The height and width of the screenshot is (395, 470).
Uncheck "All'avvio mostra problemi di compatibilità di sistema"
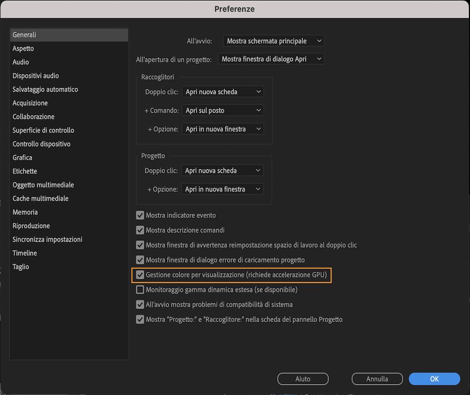tap(140, 304)
